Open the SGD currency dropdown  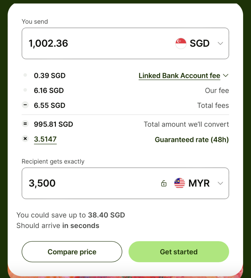[199, 43]
